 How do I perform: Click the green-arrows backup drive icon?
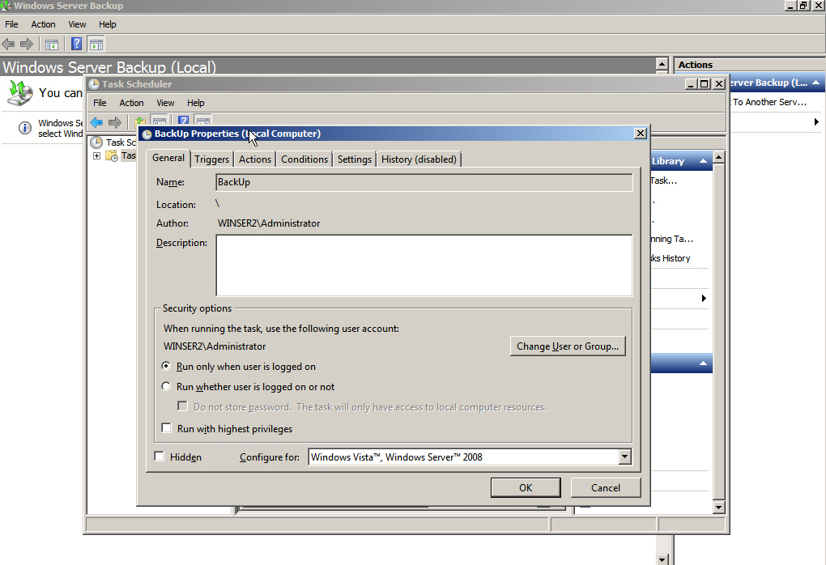[x=20, y=92]
